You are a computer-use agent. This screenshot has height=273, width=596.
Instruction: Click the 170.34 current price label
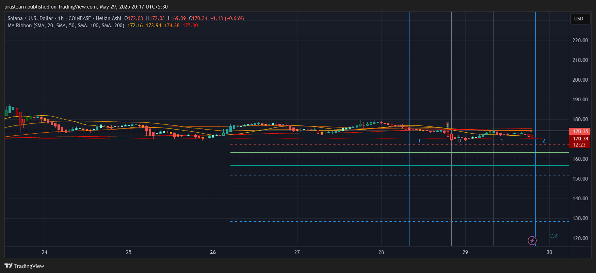(x=580, y=138)
